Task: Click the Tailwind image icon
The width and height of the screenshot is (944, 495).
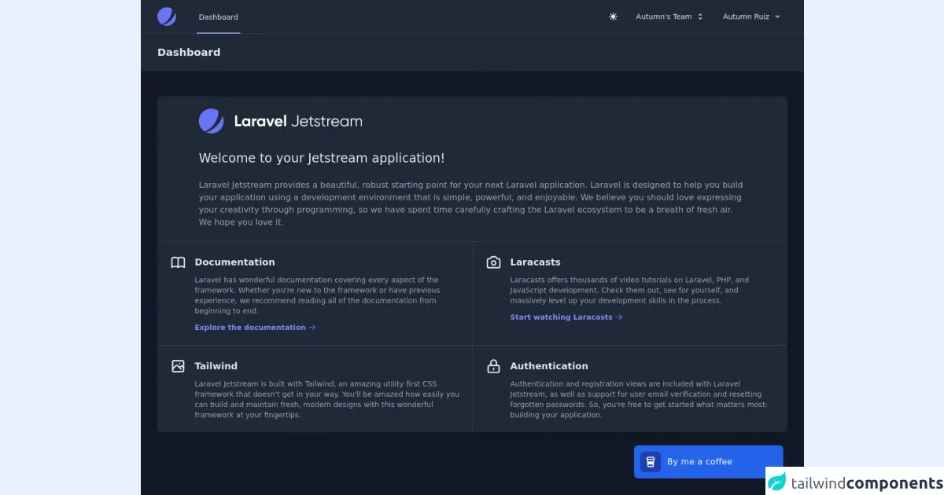Action: coord(179,366)
